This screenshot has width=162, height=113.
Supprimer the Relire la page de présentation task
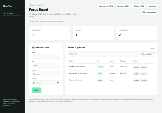click(x=144, y=74)
